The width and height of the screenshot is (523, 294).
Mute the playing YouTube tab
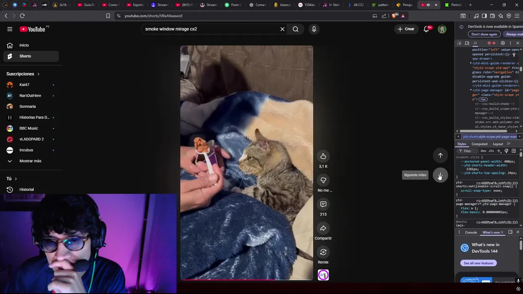428,5
